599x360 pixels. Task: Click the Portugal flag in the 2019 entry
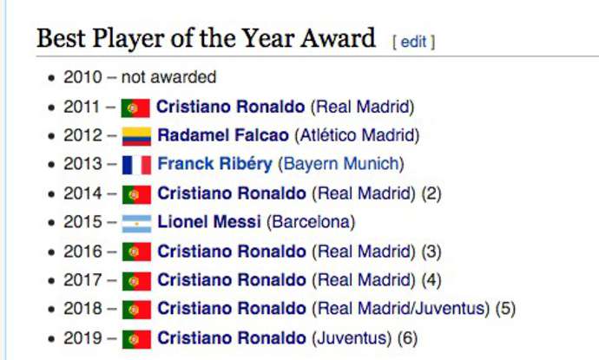pos(136,338)
